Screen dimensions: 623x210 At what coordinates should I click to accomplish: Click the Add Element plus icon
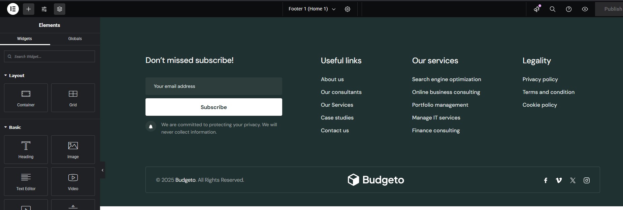[x=29, y=9]
